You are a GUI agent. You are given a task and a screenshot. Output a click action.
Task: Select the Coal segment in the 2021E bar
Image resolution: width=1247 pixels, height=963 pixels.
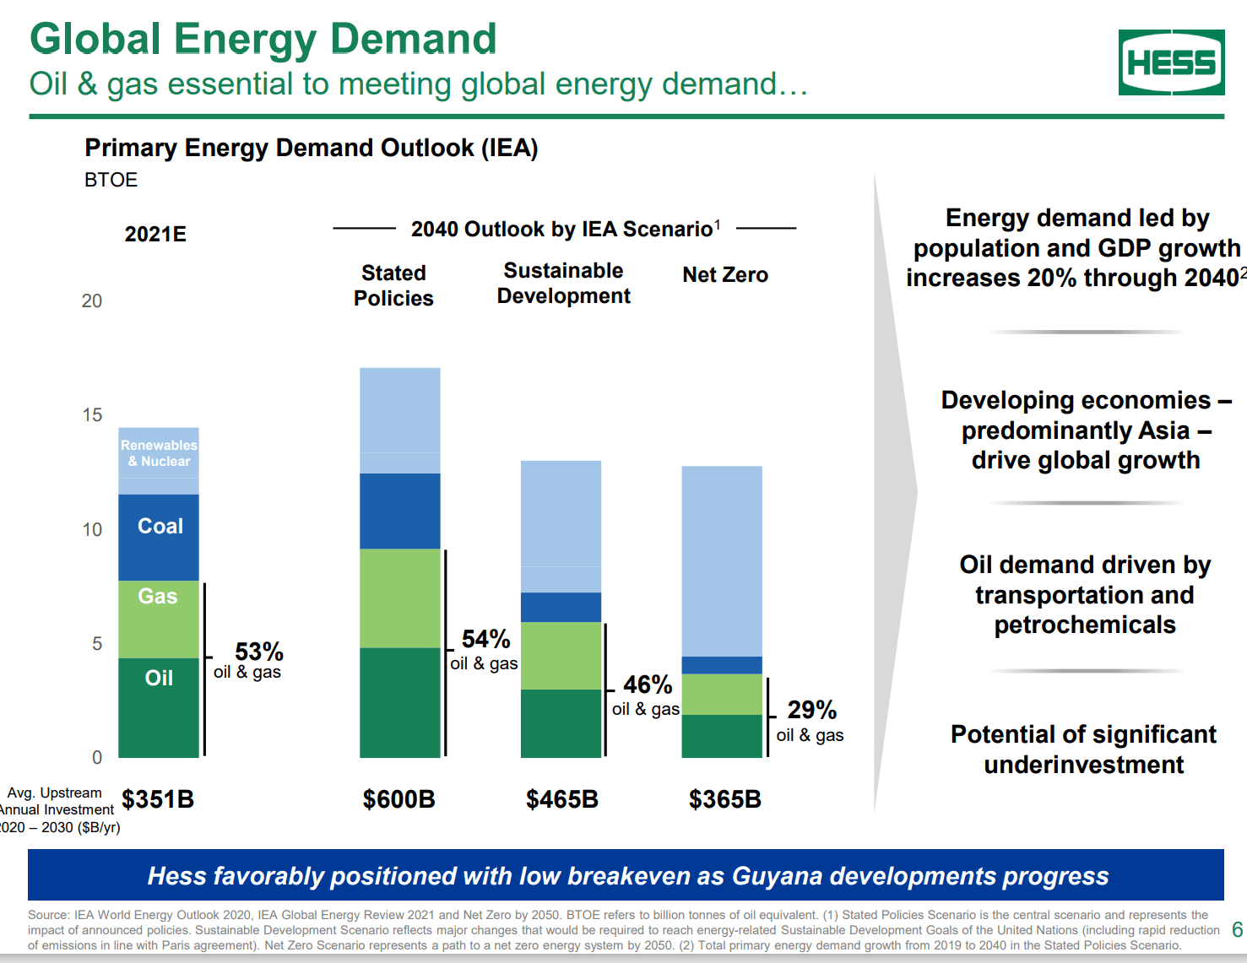click(158, 532)
